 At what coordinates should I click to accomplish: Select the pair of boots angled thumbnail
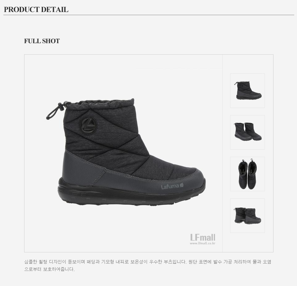[x=247, y=132]
